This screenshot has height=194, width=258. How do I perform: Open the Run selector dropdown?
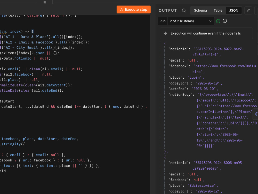pyautogui.click(x=191, y=21)
